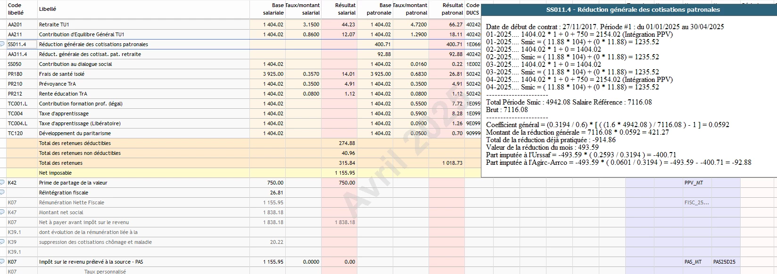Image resolution: width=777 pixels, height=274 pixels.
Task: Click the SS011.4 tooltip title bar
Action: point(629,9)
